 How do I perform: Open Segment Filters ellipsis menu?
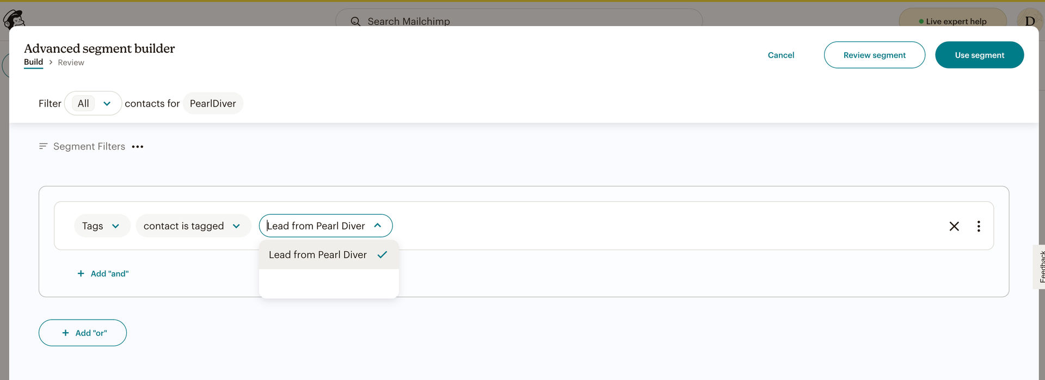click(x=138, y=147)
